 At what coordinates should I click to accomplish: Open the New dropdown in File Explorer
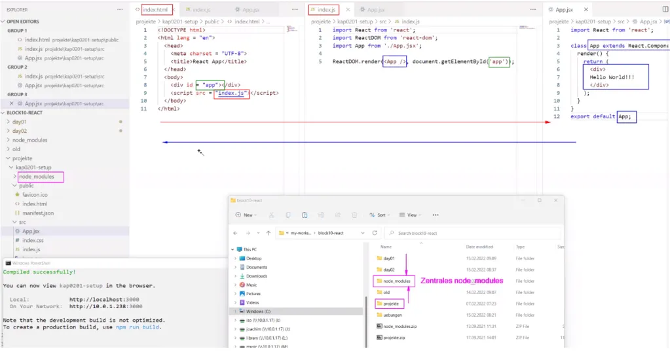pyautogui.click(x=246, y=215)
